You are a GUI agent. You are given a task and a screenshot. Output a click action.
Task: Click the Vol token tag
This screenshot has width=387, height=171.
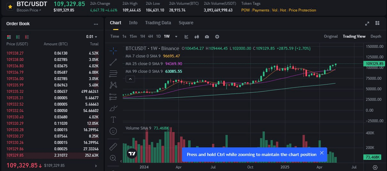pos(275,10)
